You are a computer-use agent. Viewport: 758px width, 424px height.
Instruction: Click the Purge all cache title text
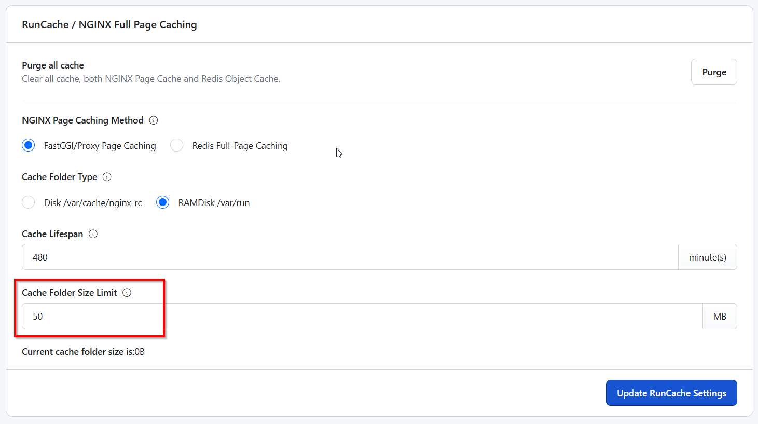tap(53, 65)
